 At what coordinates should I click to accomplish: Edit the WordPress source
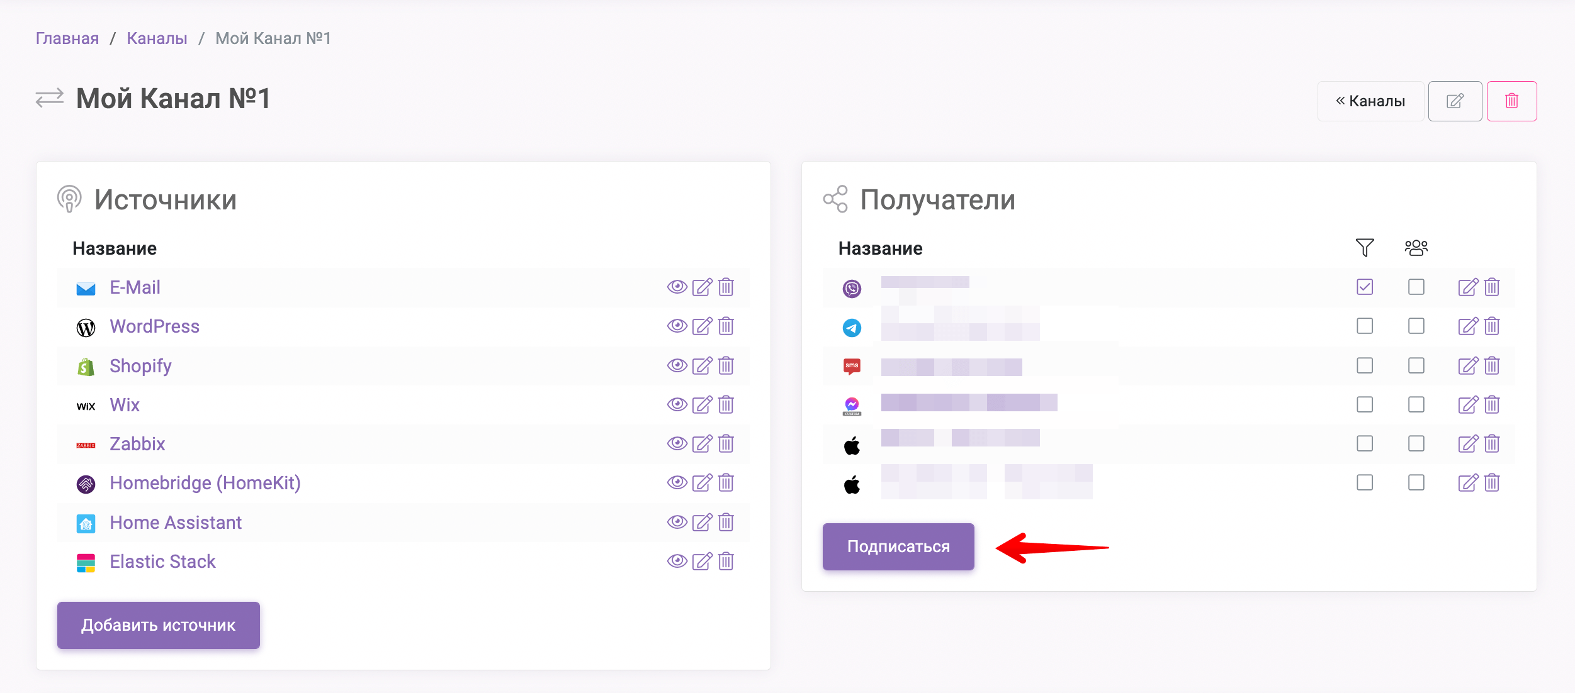pos(702,326)
